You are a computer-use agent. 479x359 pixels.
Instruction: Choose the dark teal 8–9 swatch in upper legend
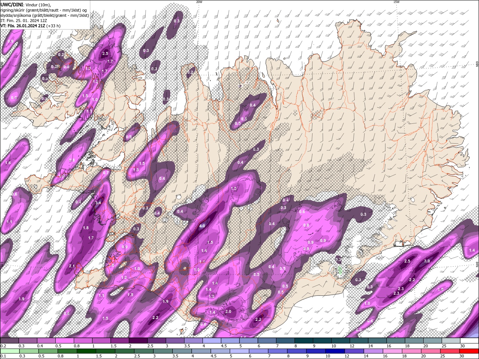pyautogui.click(x=304, y=341)
